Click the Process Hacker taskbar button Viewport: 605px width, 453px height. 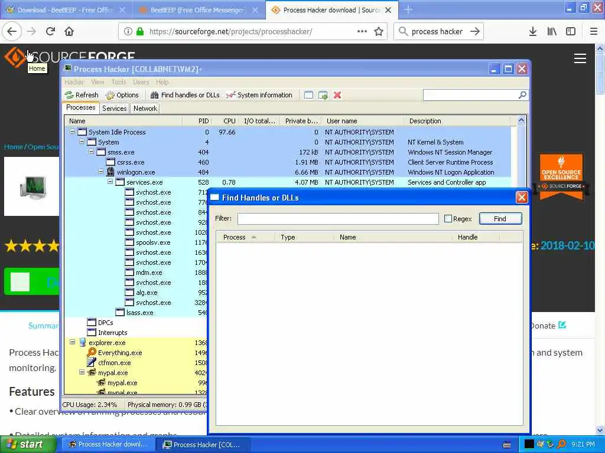tap(203, 445)
